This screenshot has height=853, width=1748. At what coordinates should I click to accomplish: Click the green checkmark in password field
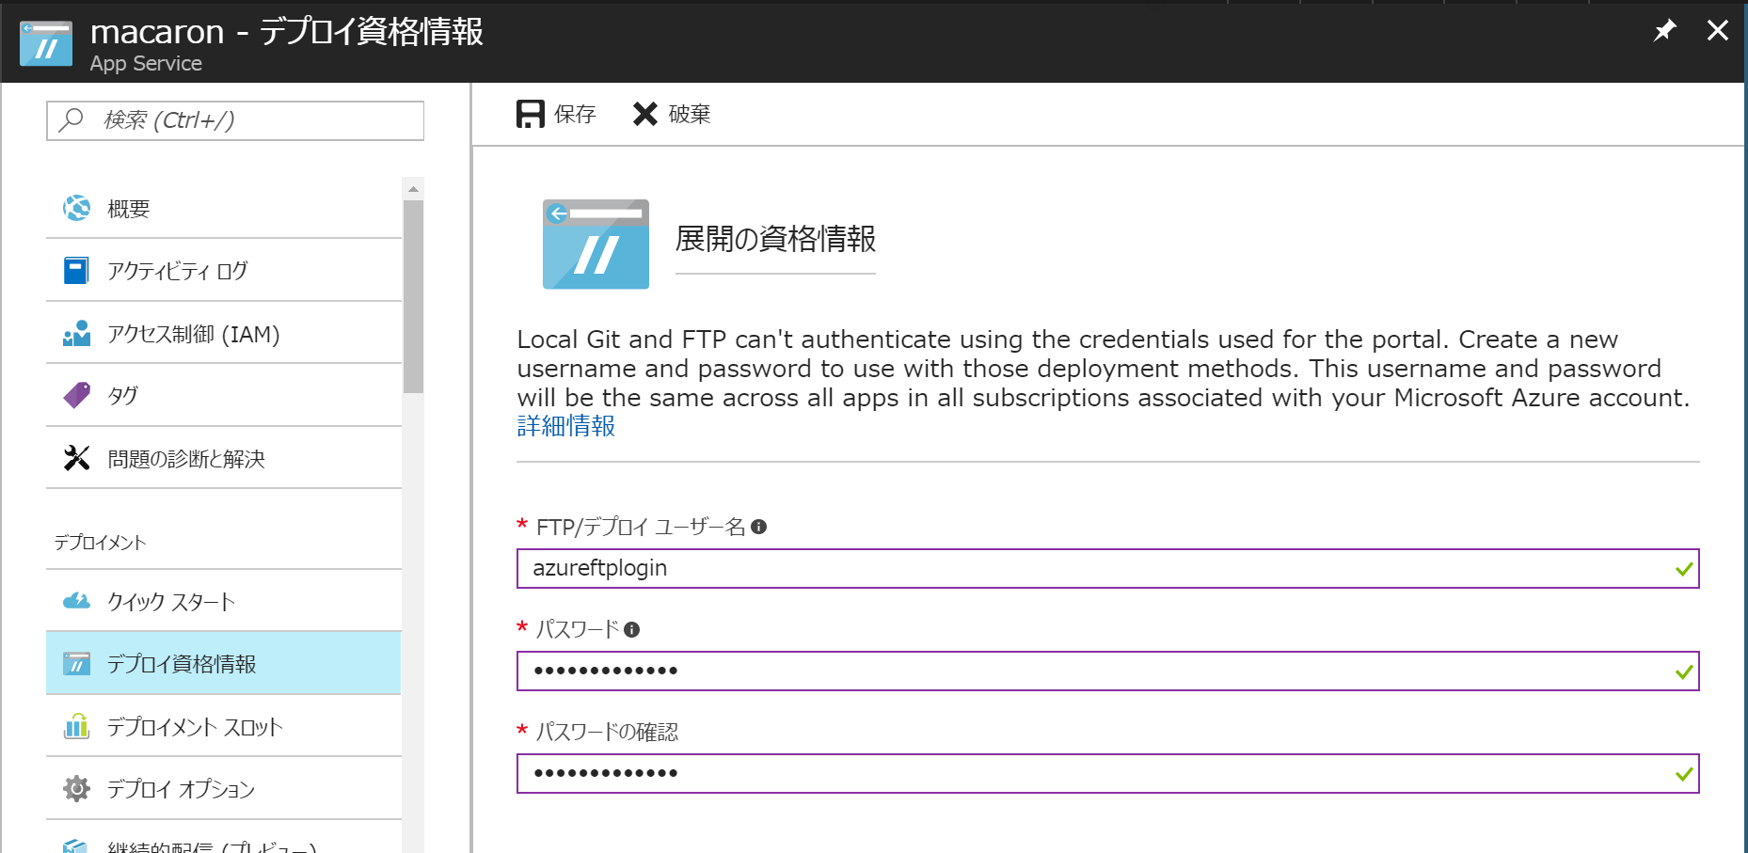tap(1684, 671)
